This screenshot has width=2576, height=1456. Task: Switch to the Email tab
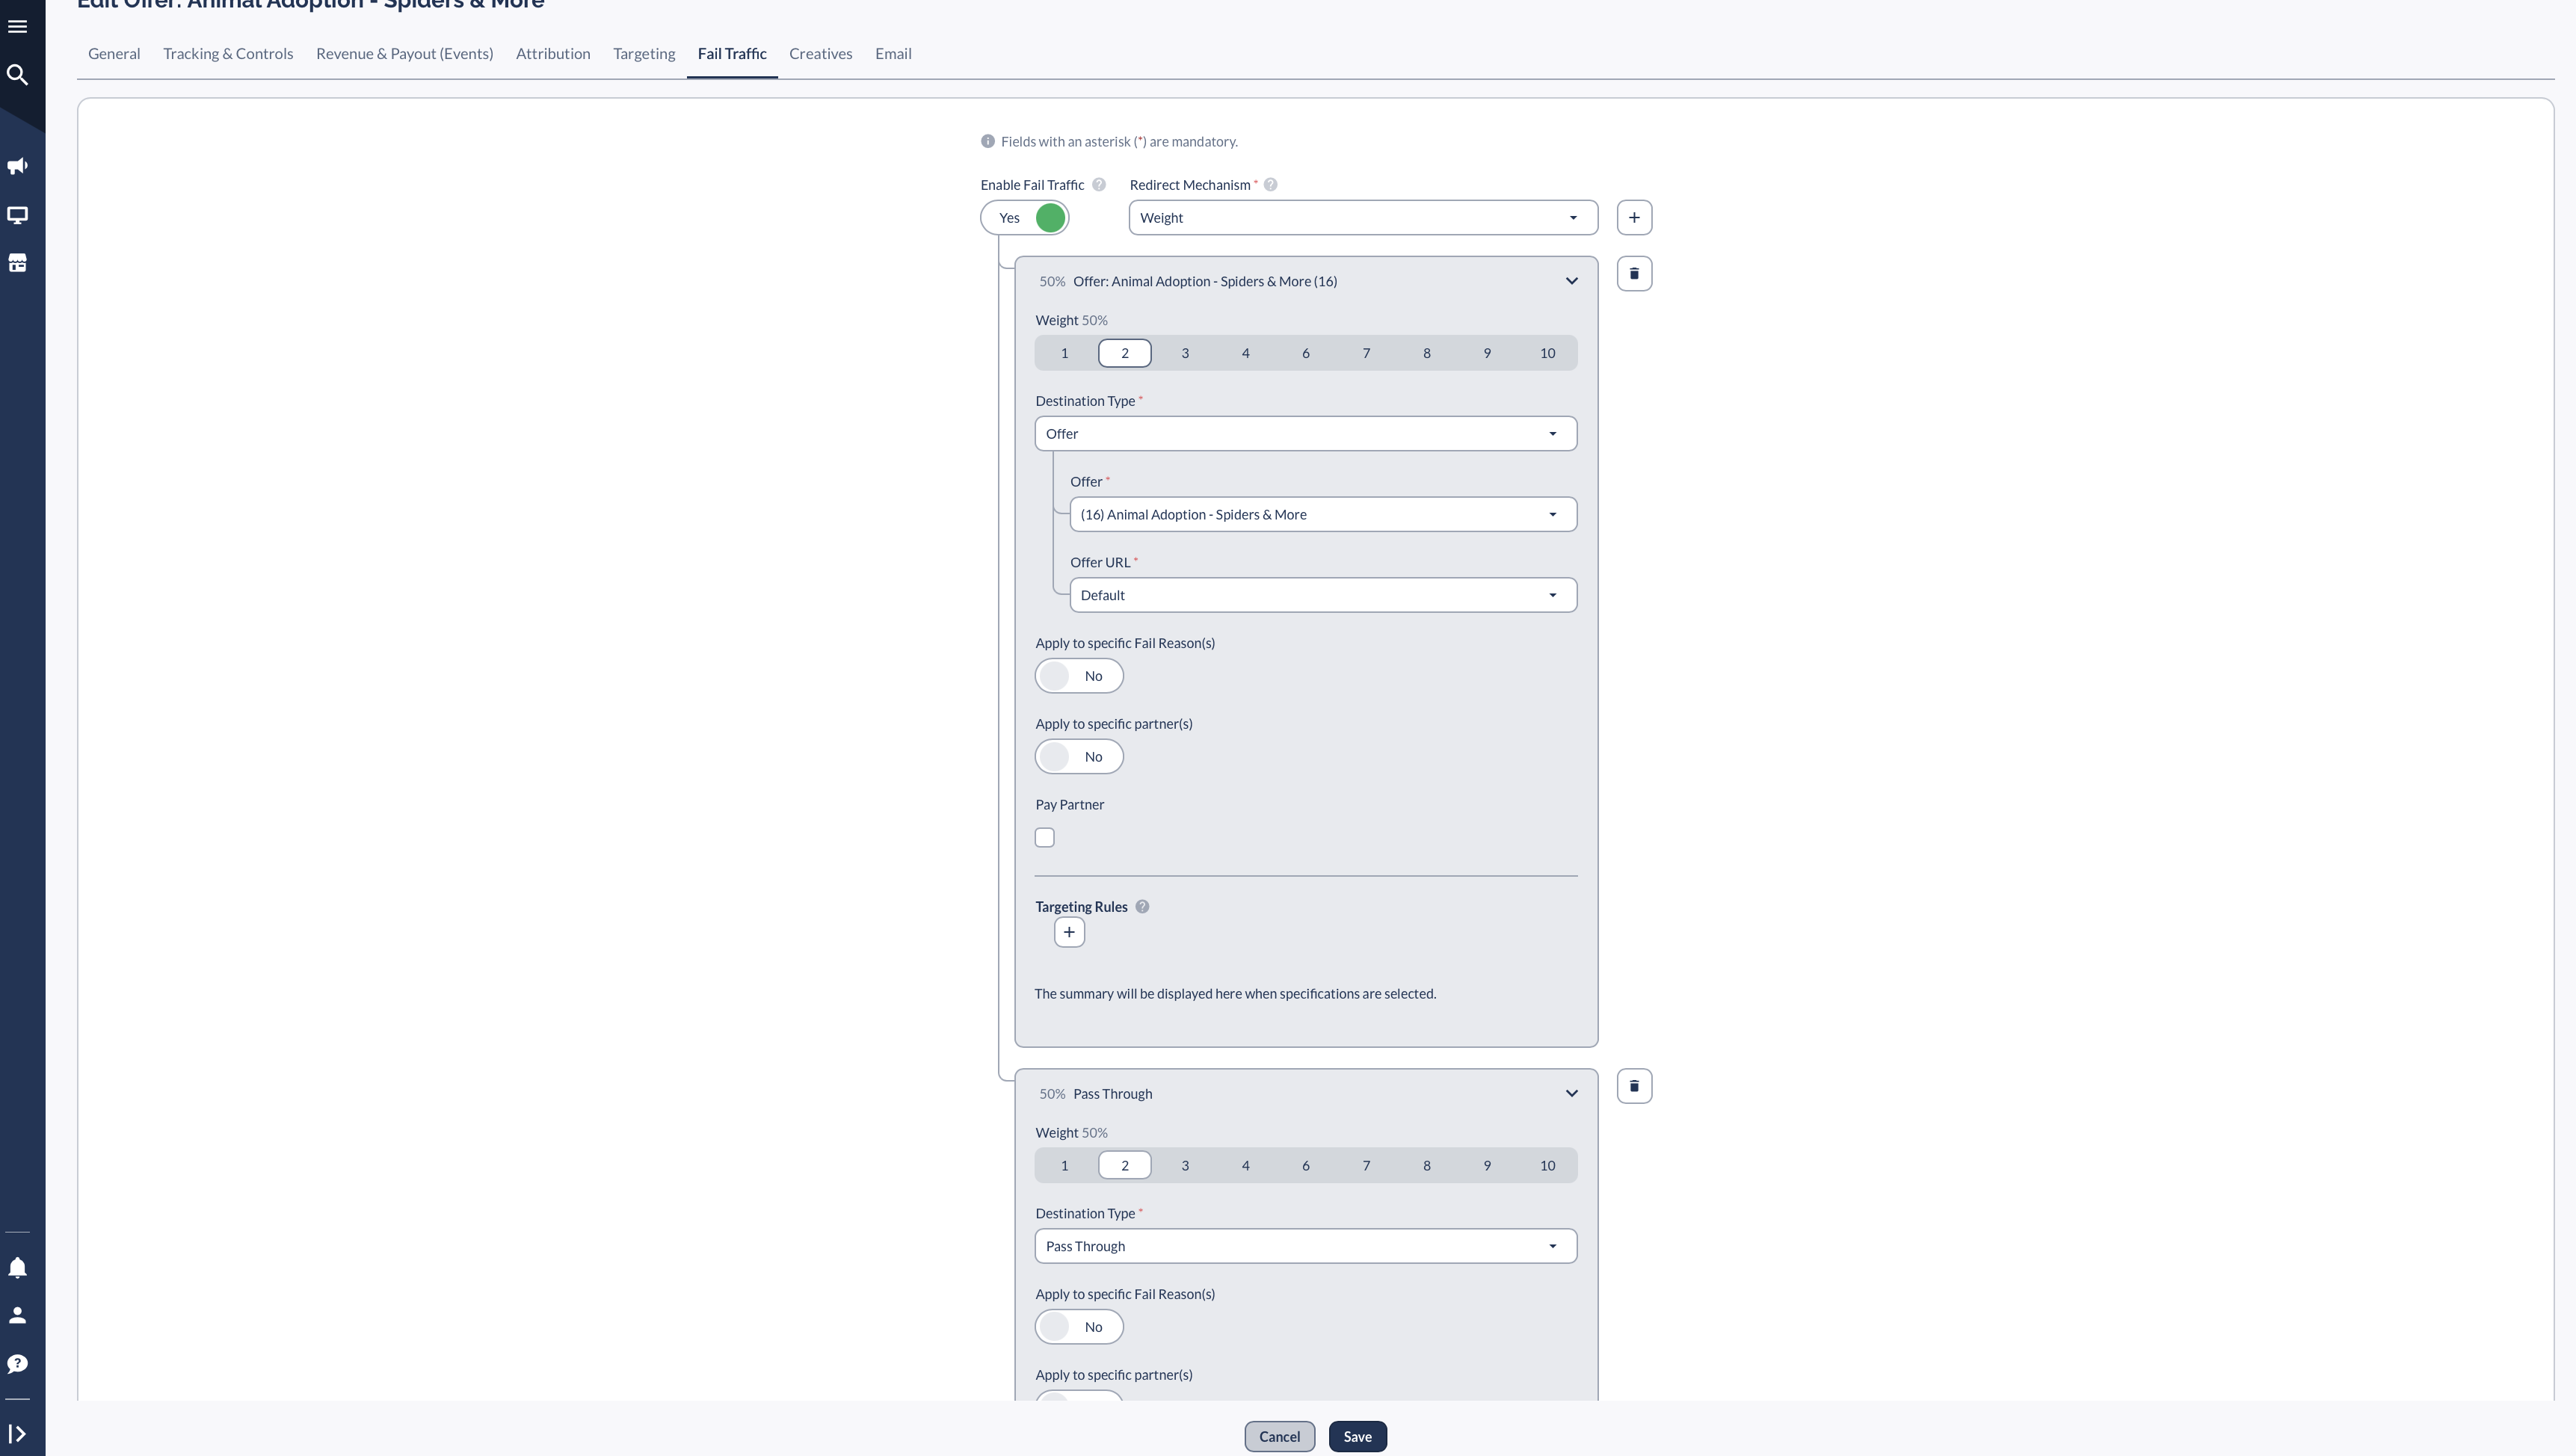(x=893, y=54)
